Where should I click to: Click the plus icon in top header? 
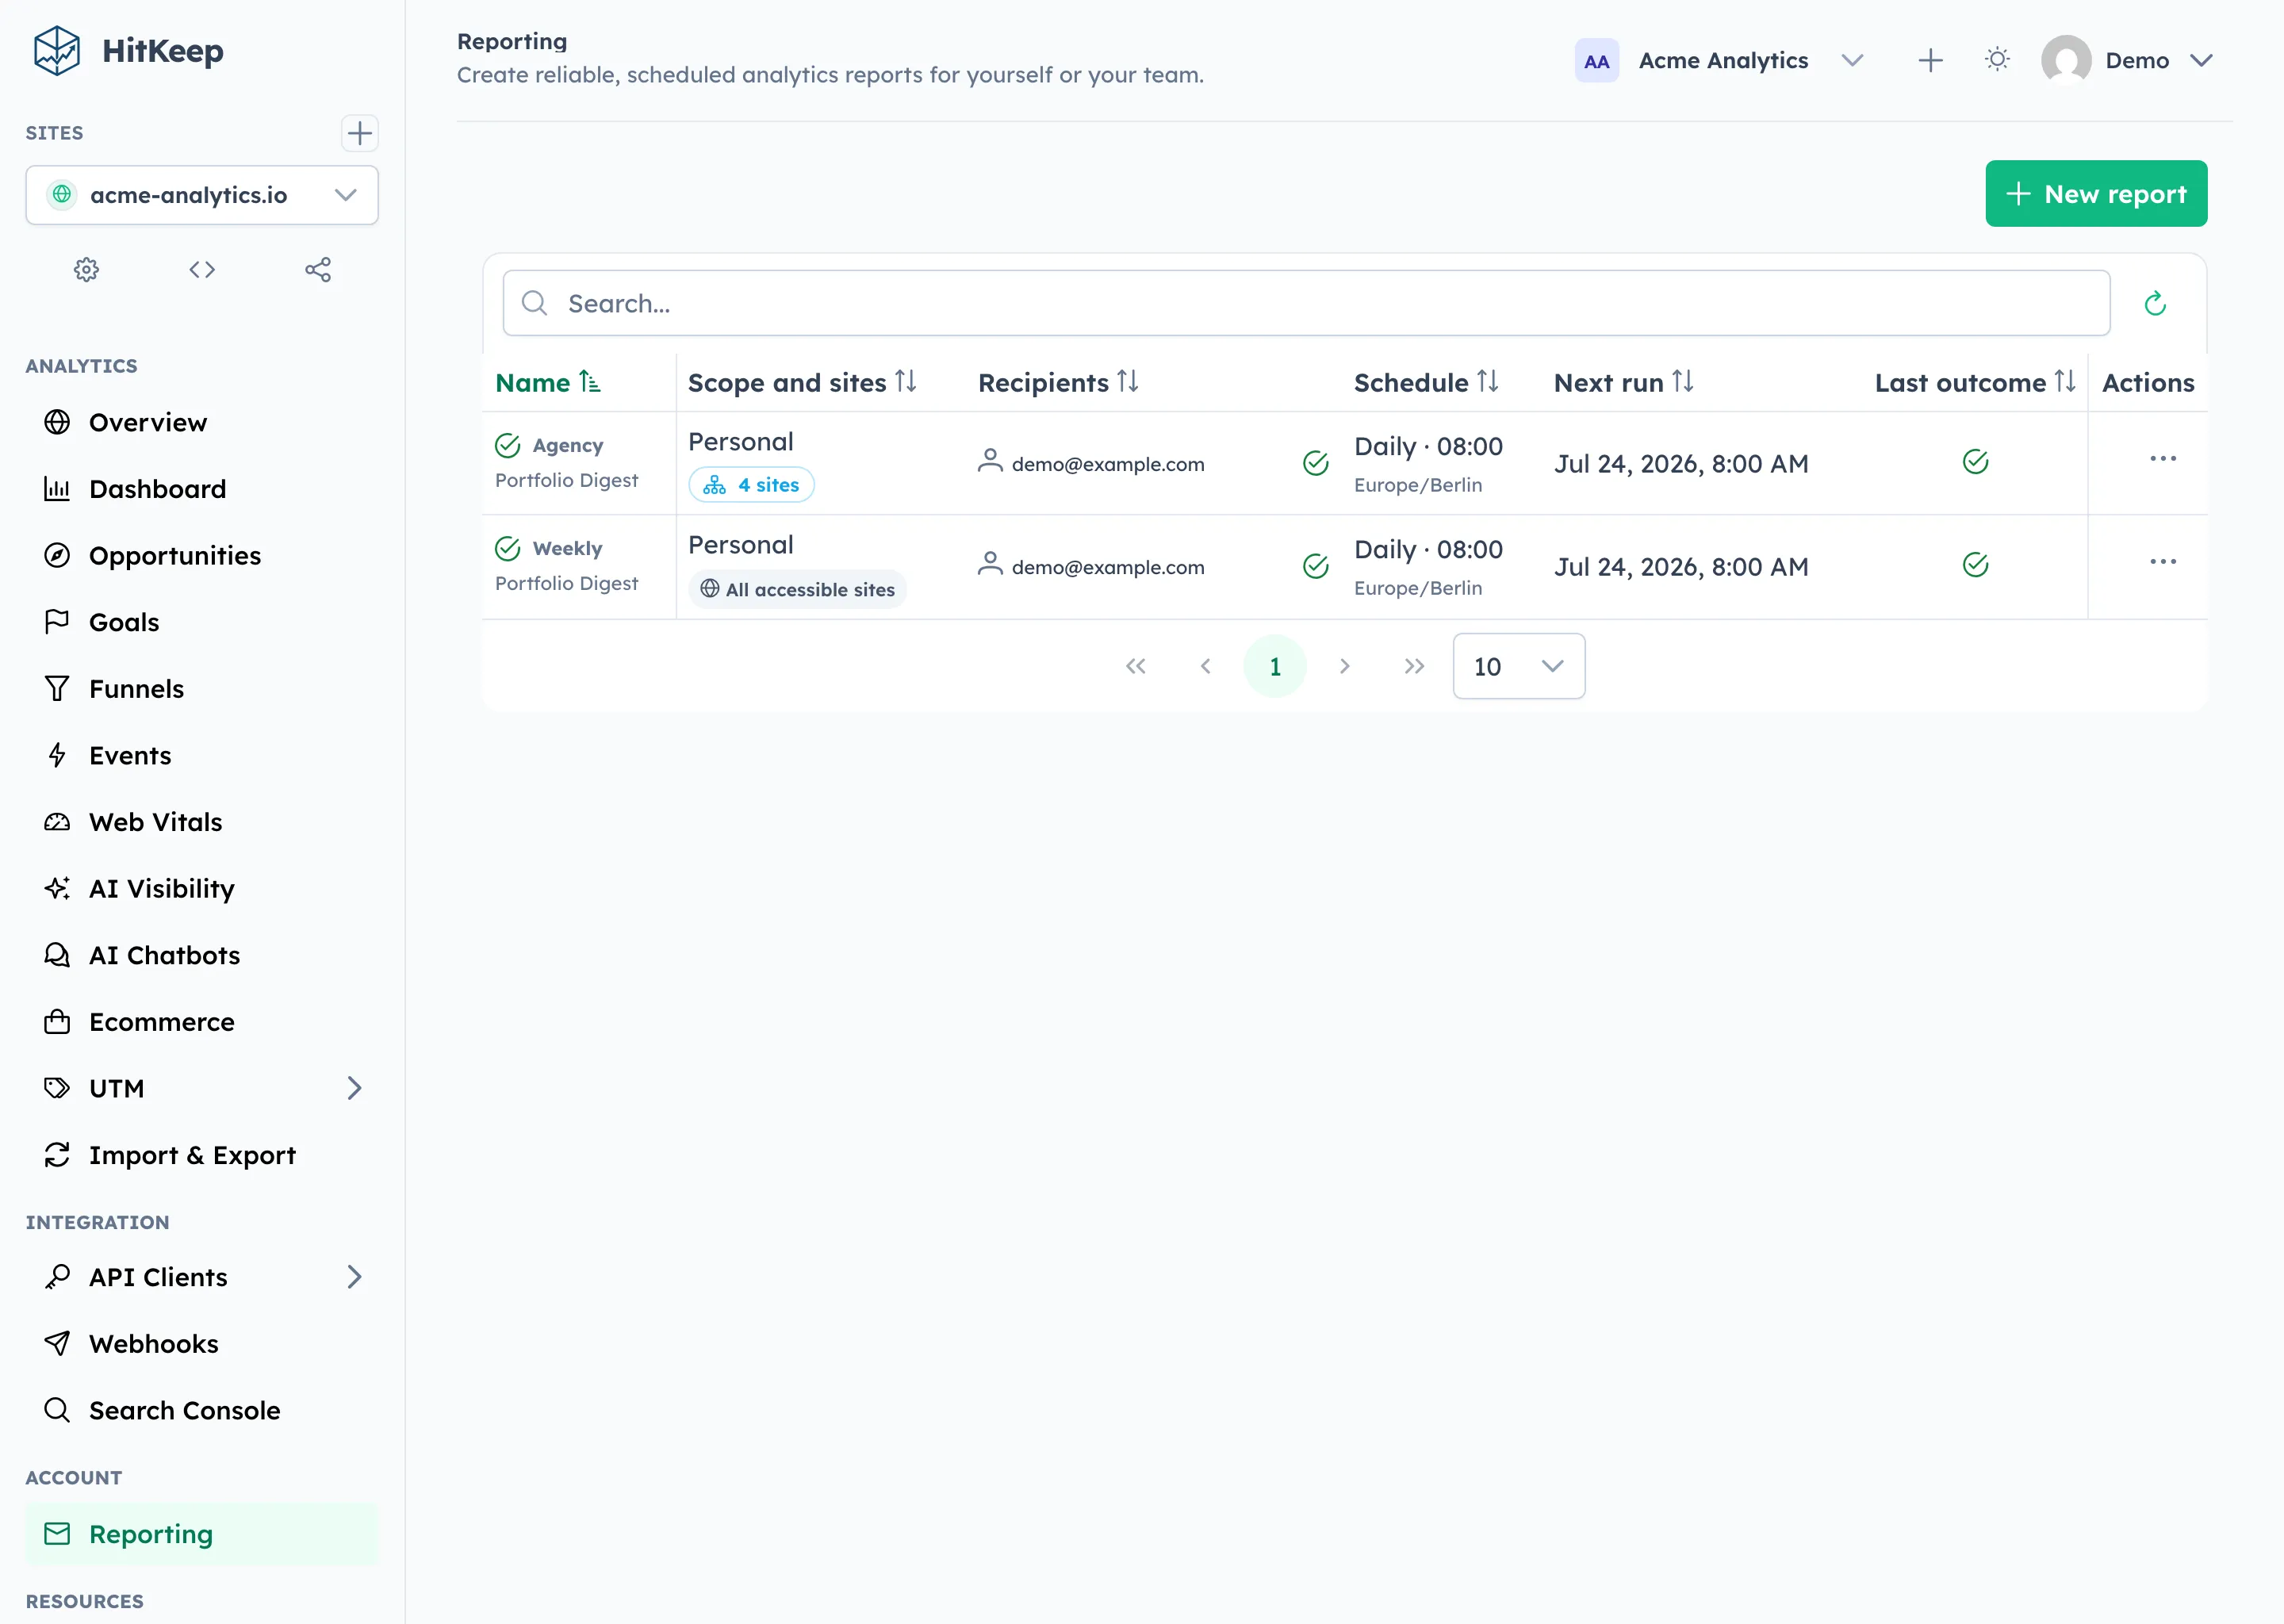point(1930,60)
